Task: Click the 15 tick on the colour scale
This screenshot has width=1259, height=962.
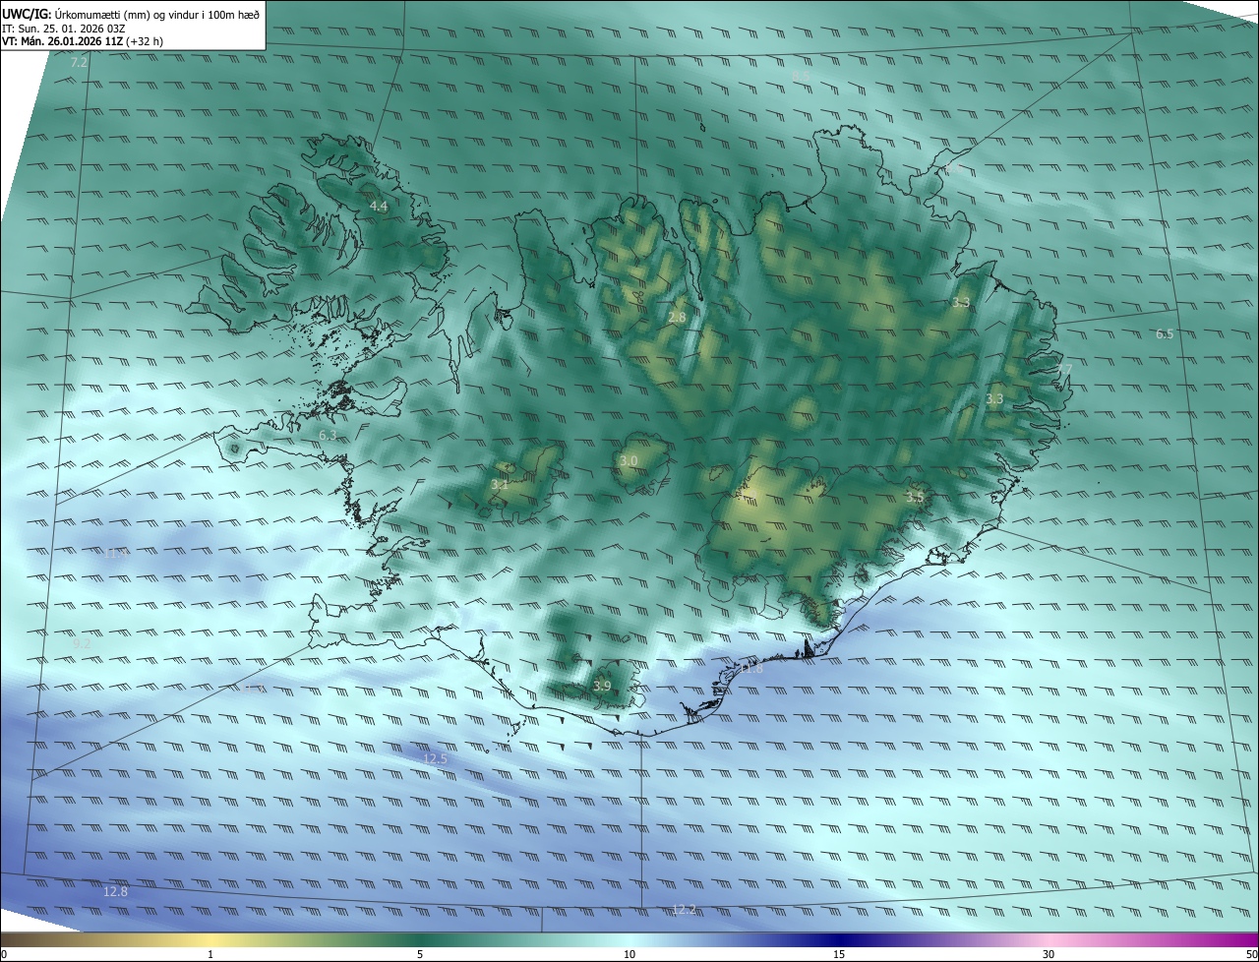Action: click(x=839, y=955)
